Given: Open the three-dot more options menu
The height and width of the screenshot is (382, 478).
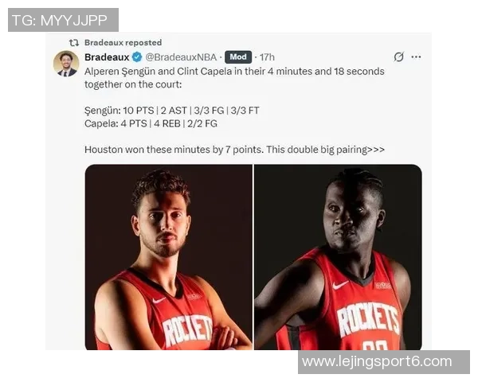Looking at the screenshot, I should [416, 57].
